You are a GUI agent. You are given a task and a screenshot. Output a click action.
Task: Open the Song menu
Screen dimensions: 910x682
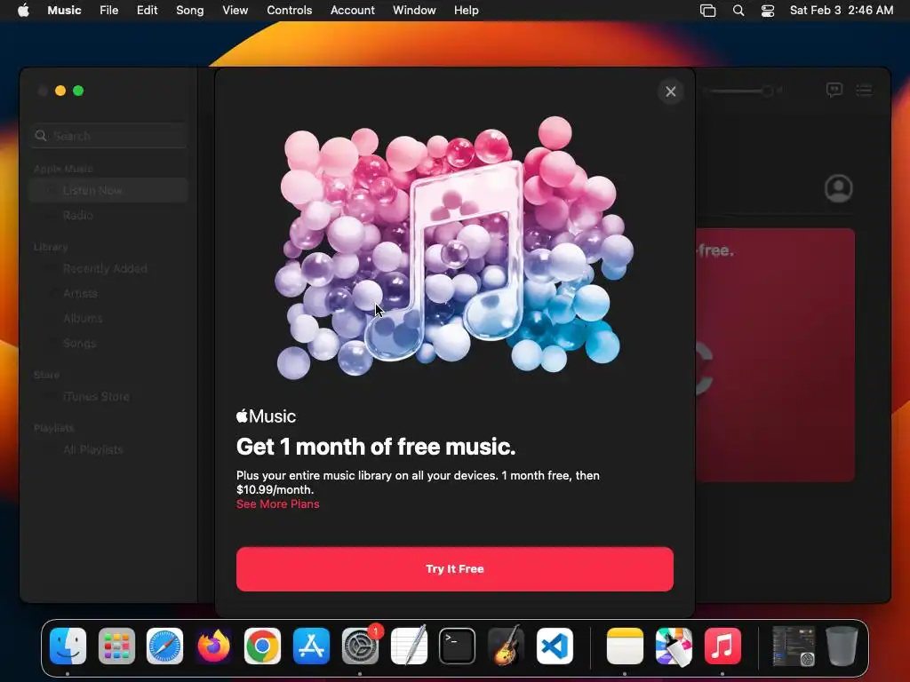click(x=190, y=11)
